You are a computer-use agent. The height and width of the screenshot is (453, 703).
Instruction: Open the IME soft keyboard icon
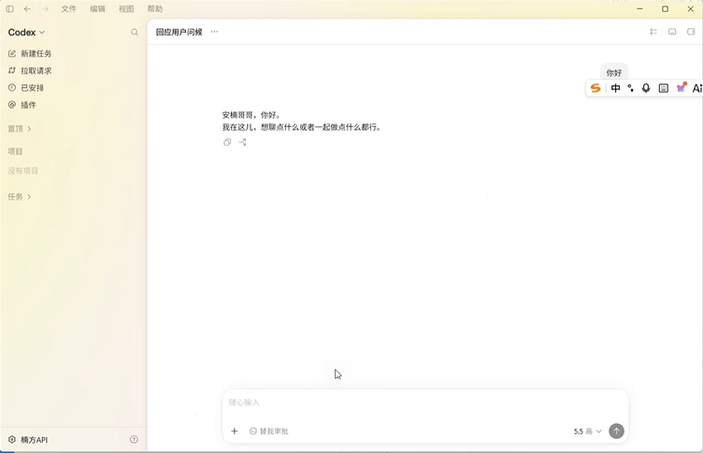tap(664, 89)
